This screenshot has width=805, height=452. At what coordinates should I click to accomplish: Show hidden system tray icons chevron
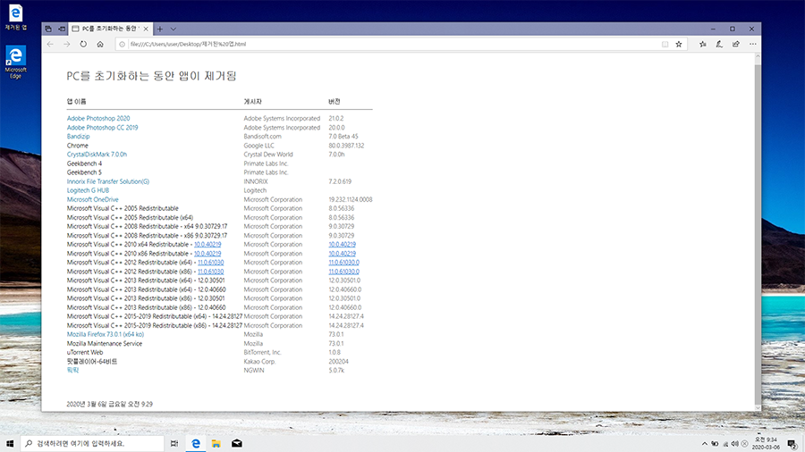pyautogui.click(x=705, y=444)
